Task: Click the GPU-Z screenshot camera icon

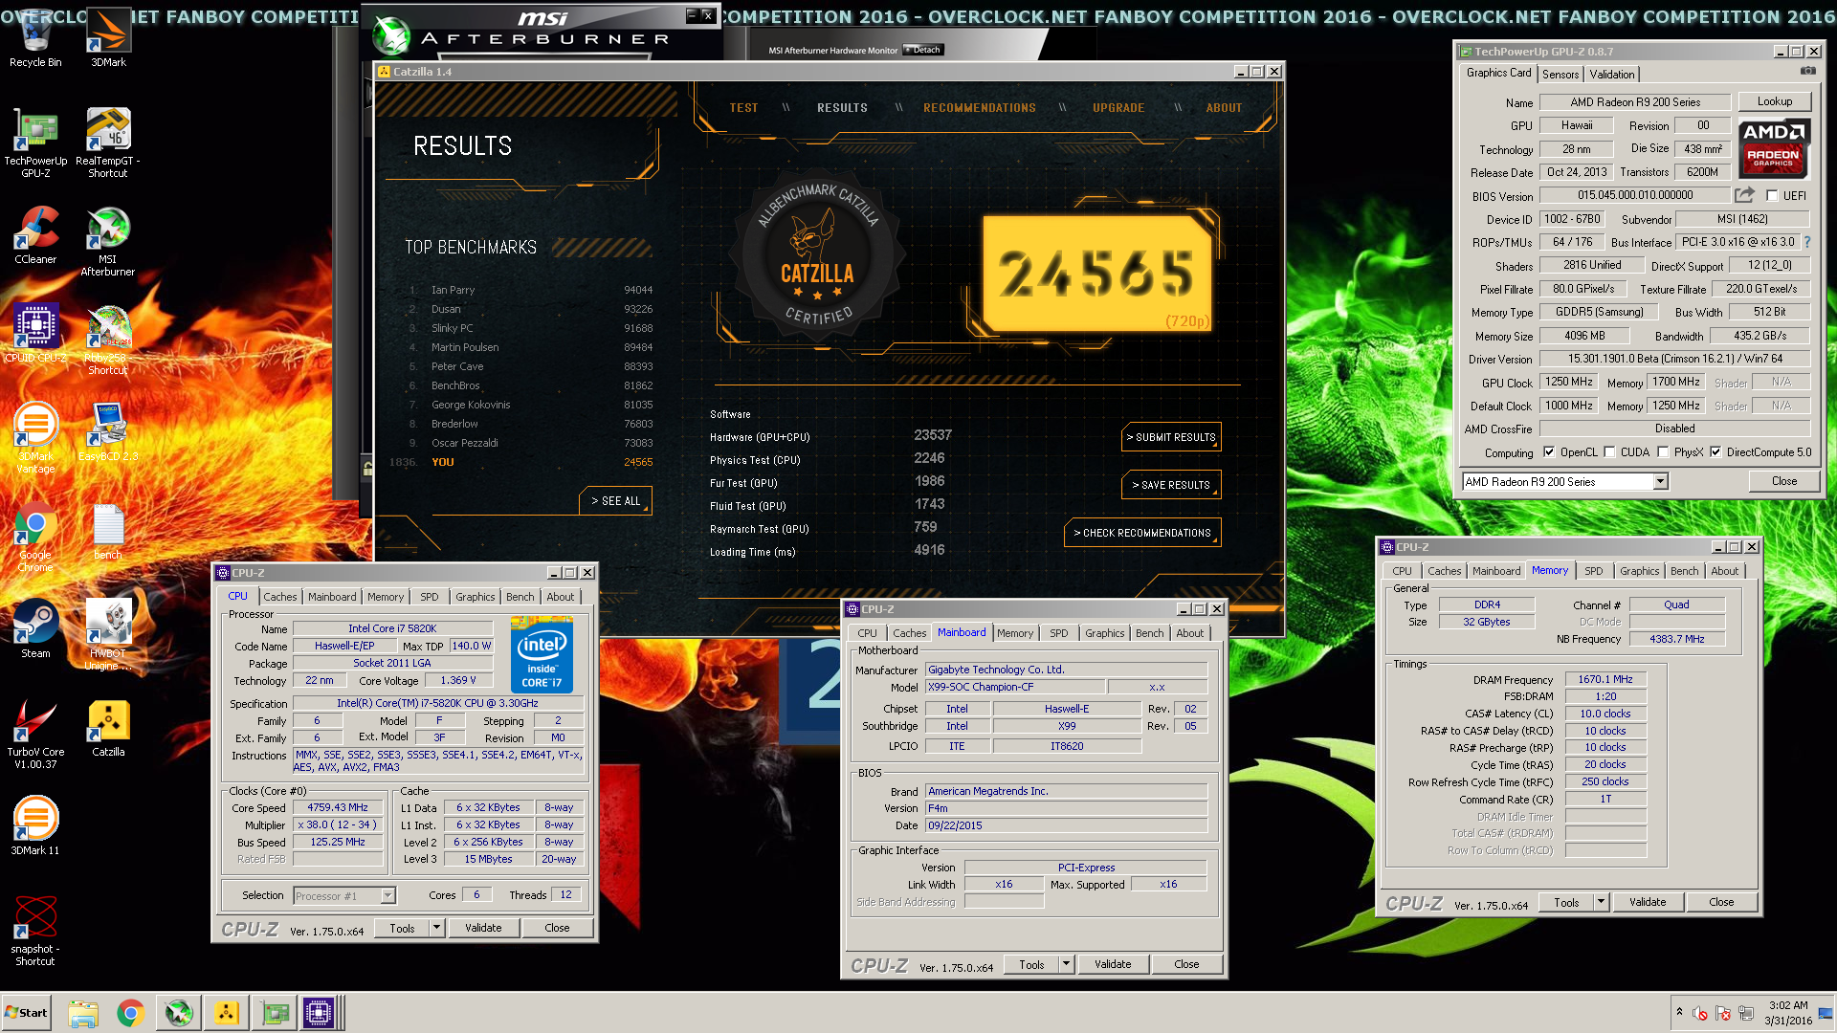Action: (x=1807, y=71)
